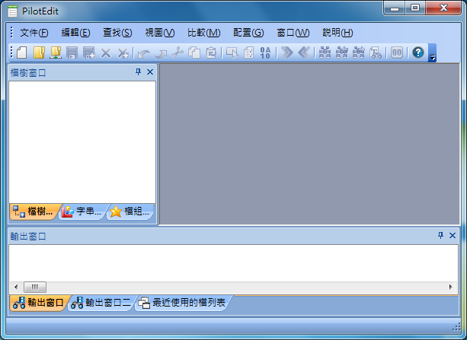Viewport: 467px width, 340px height.
Task: Click the Save floppy disk icon
Action: pyautogui.click(x=72, y=52)
